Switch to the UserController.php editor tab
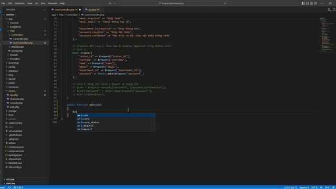 [65, 9]
